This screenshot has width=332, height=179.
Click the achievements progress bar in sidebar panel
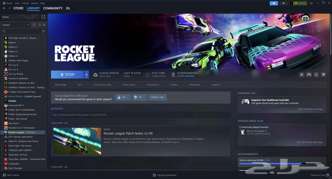[282, 164]
